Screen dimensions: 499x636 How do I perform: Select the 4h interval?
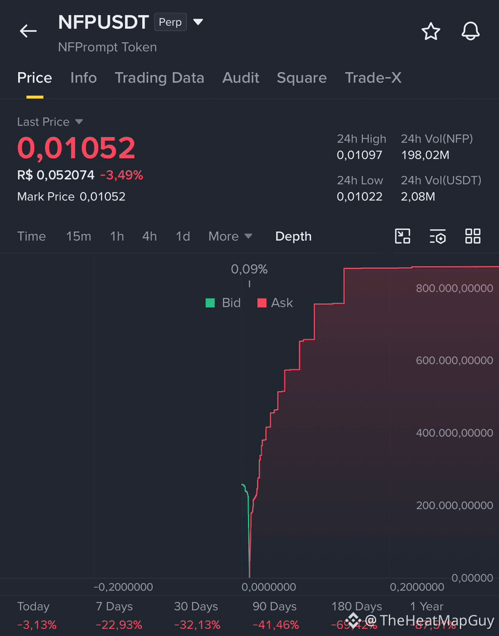pos(149,236)
